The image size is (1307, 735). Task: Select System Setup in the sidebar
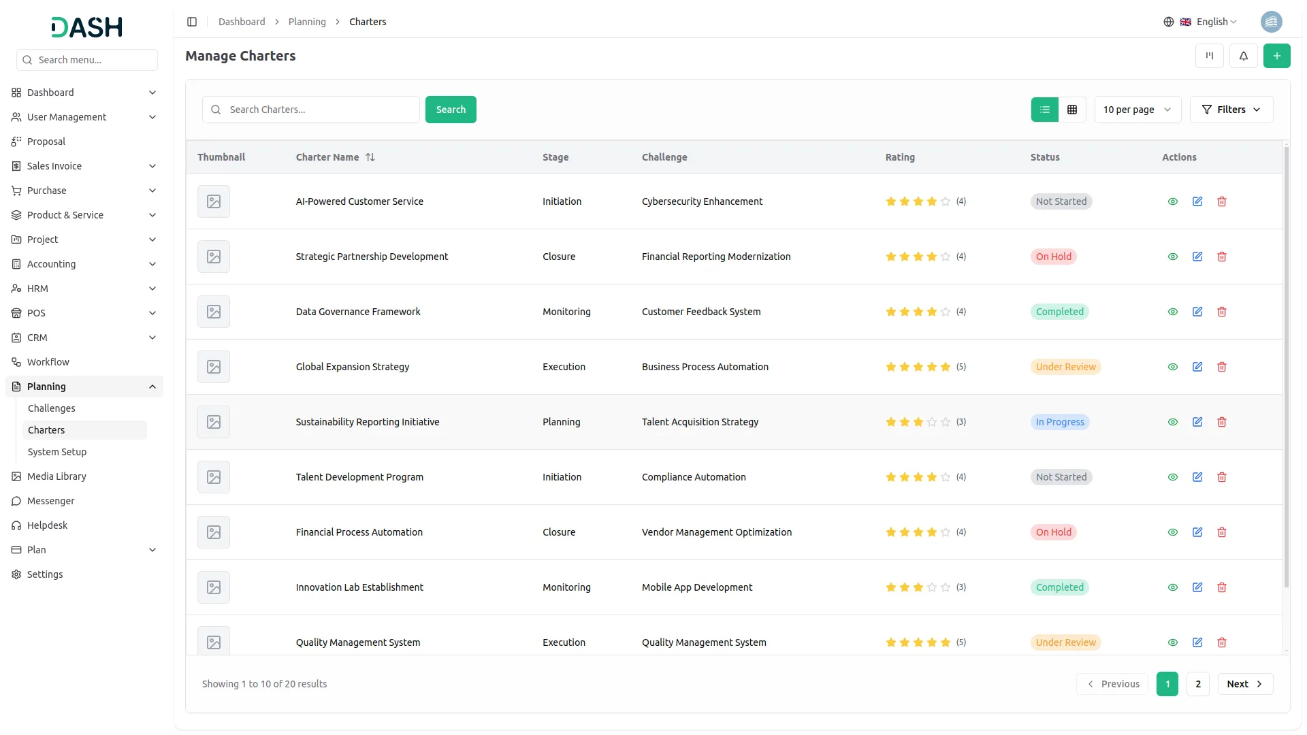point(57,452)
